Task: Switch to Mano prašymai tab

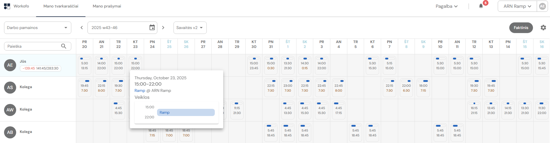Action: 107,6
